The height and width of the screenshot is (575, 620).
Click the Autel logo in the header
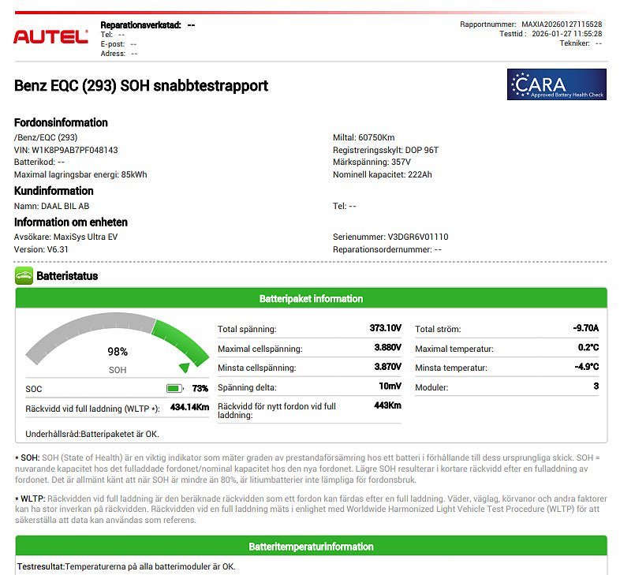(x=50, y=37)
